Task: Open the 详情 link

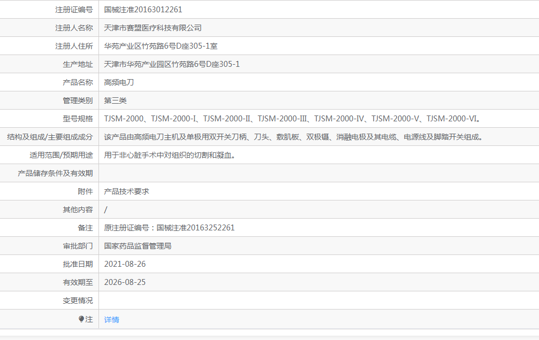Action: [x=111, y=319]
